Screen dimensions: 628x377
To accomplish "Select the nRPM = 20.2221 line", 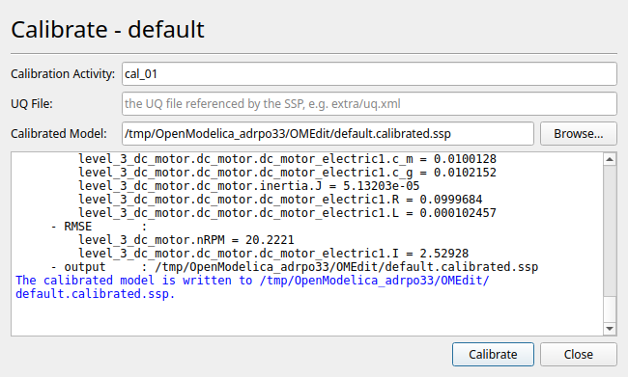I will [186, 240].
